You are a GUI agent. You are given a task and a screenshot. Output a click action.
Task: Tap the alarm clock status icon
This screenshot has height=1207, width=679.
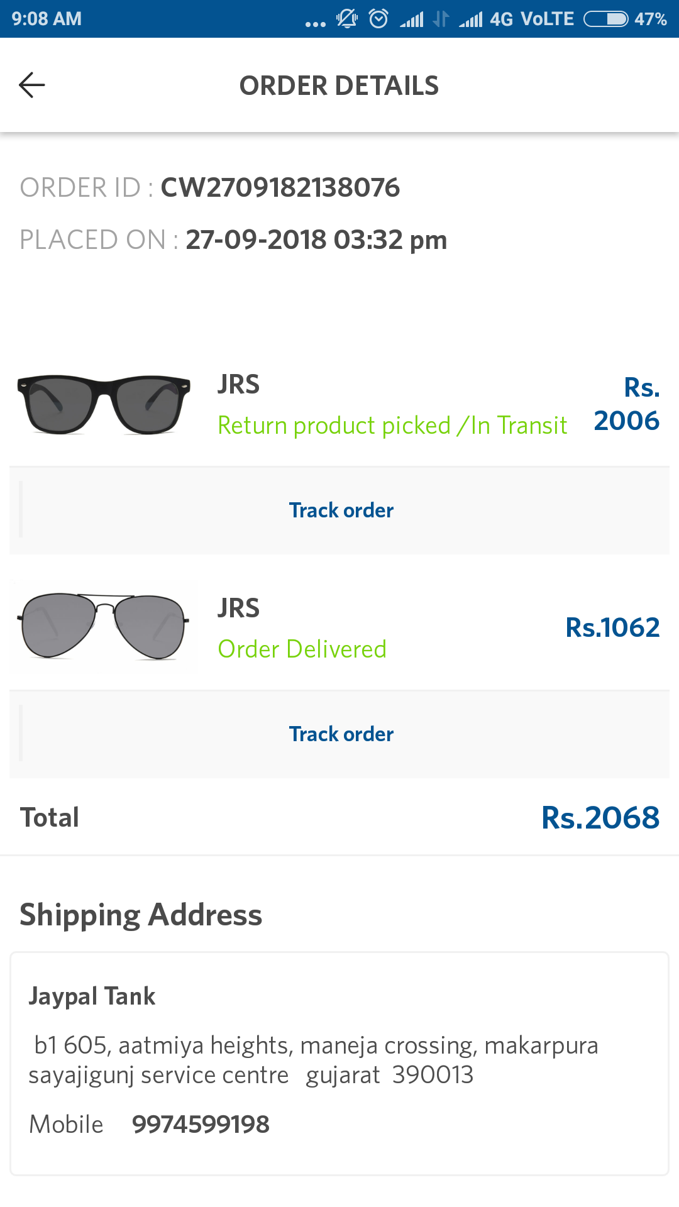tap(378, 19)
